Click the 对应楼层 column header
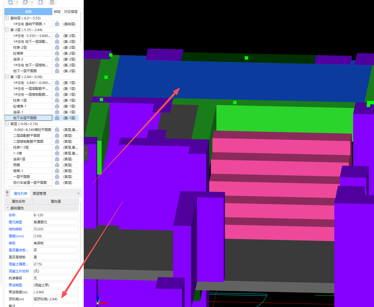The image size is (374, 307). [x=71, y=12]
